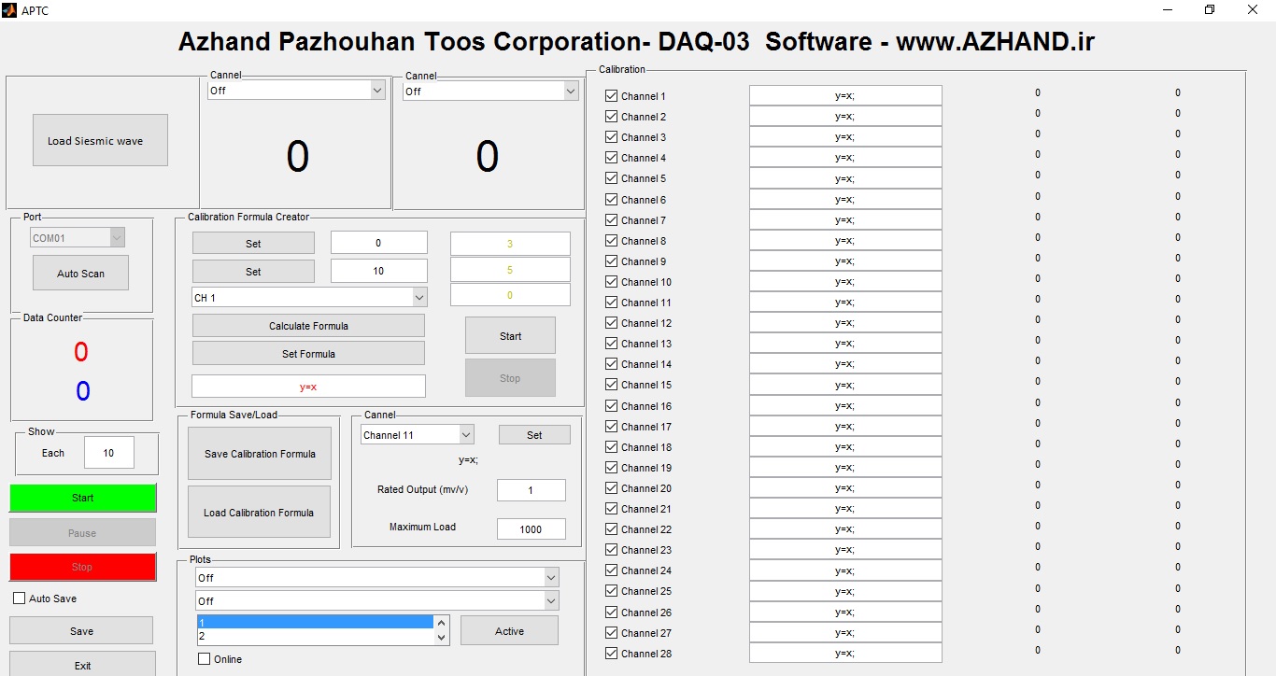Screen dimensions: 1276x676
Task: Click the Set button next to Channel 11
Action: [x=534, y=434]
